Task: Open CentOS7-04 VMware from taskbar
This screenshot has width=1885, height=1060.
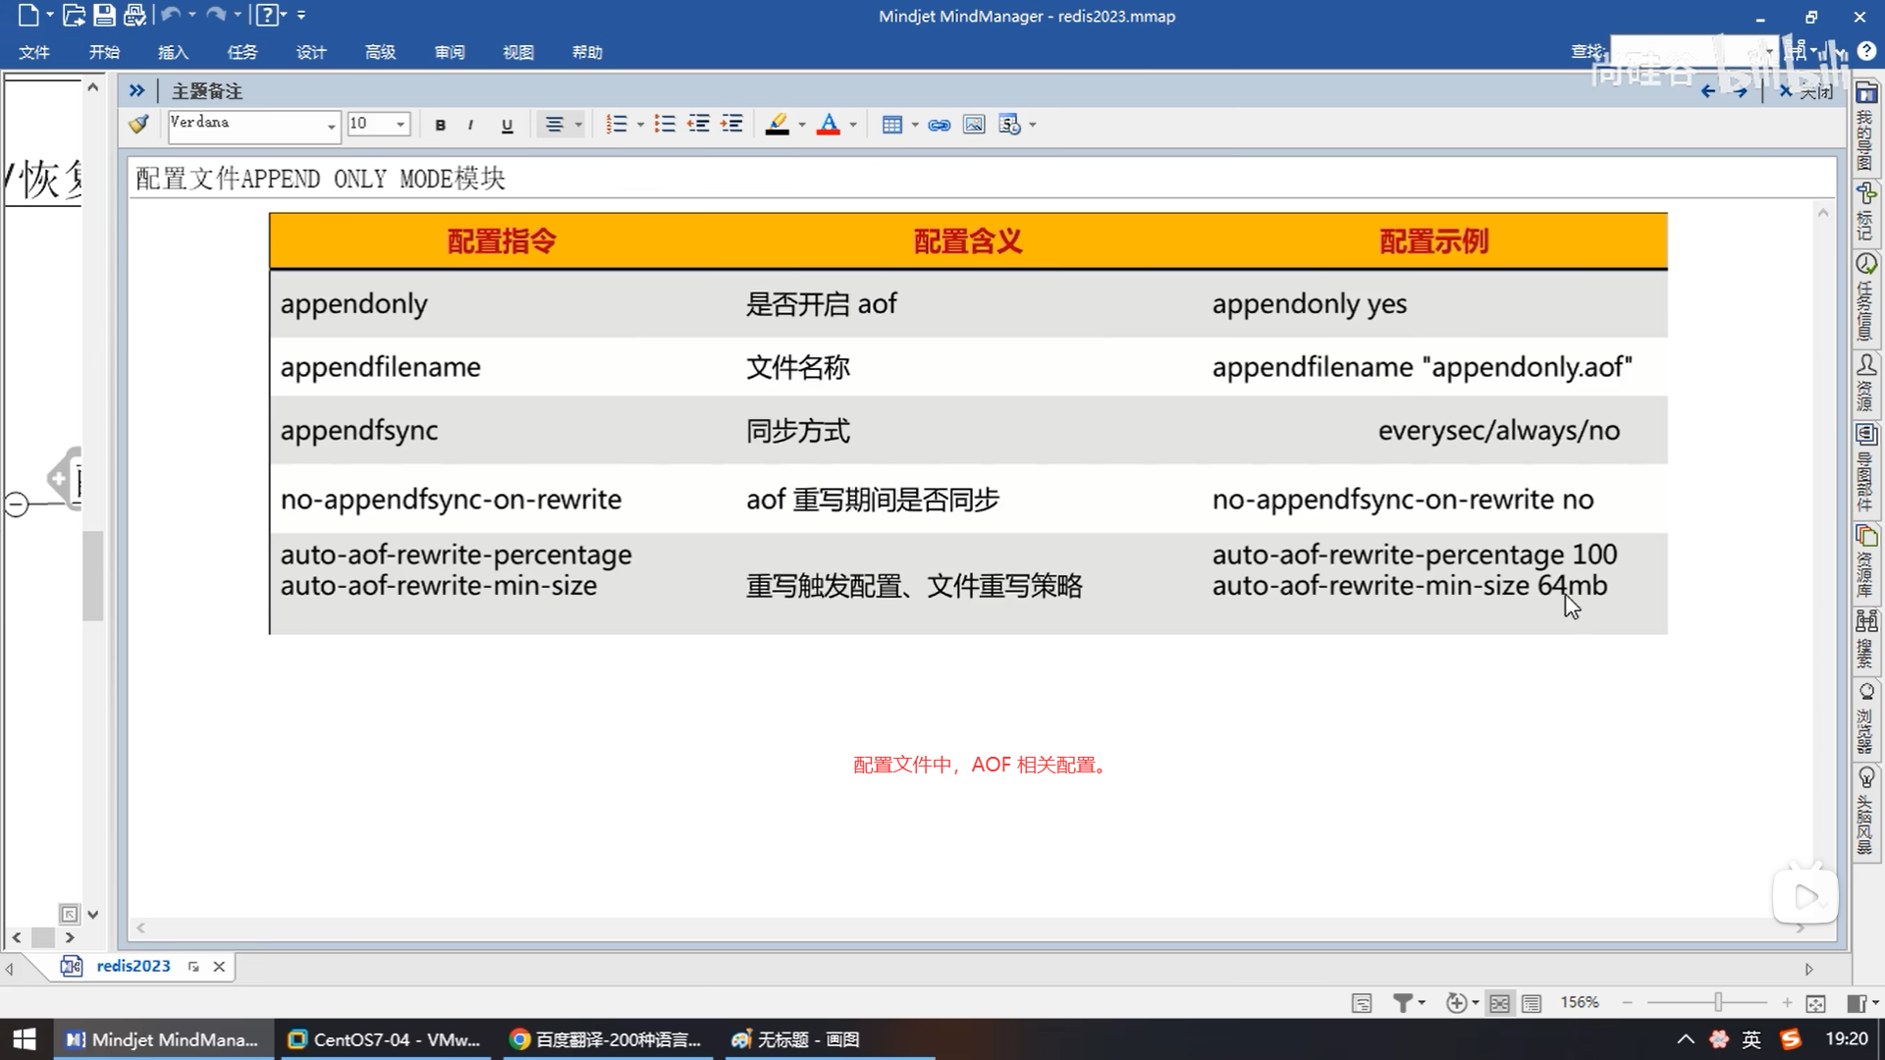Action: point(384,1039)
